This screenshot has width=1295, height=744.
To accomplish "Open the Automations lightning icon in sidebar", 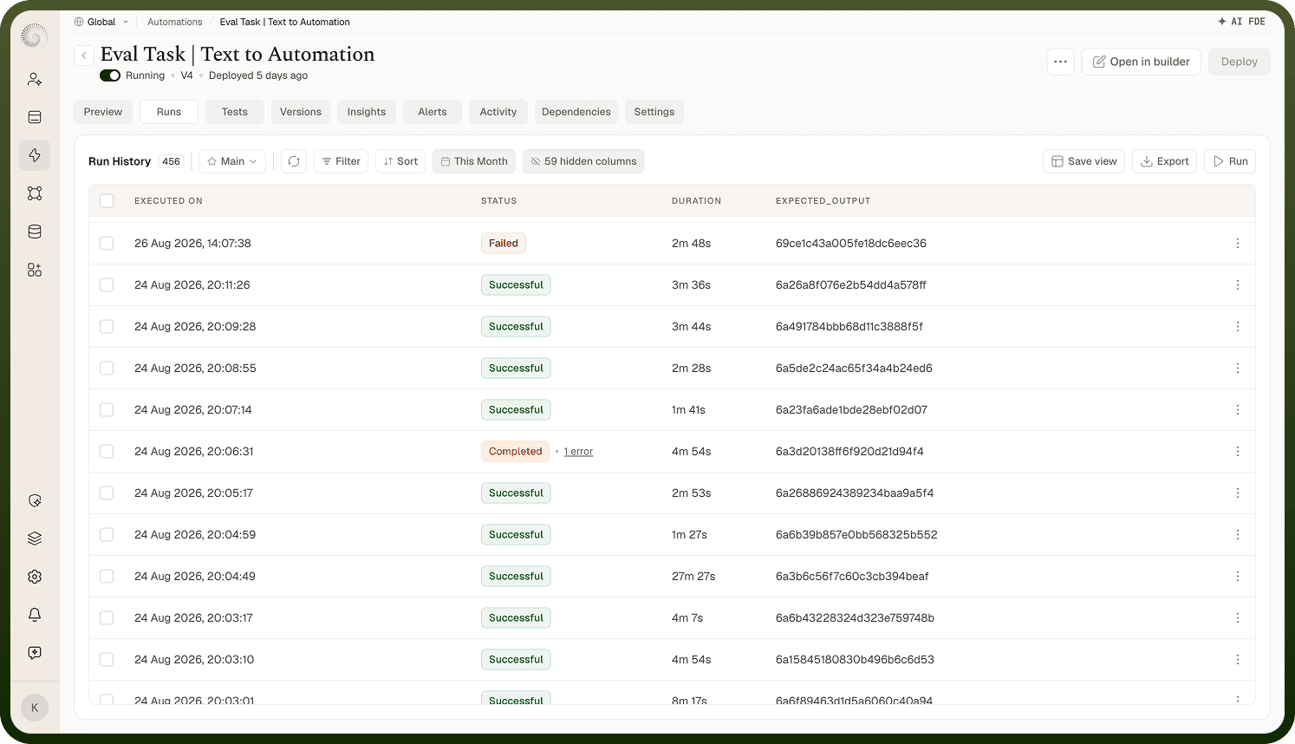I will coord(35,155).
